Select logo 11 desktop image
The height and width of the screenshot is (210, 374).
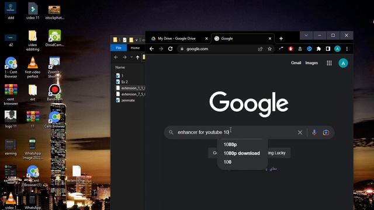11,120
